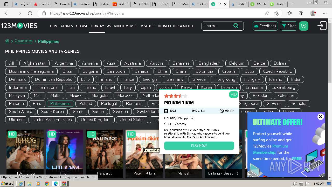Open the Hilom movie poster

(x=65, y=153)
